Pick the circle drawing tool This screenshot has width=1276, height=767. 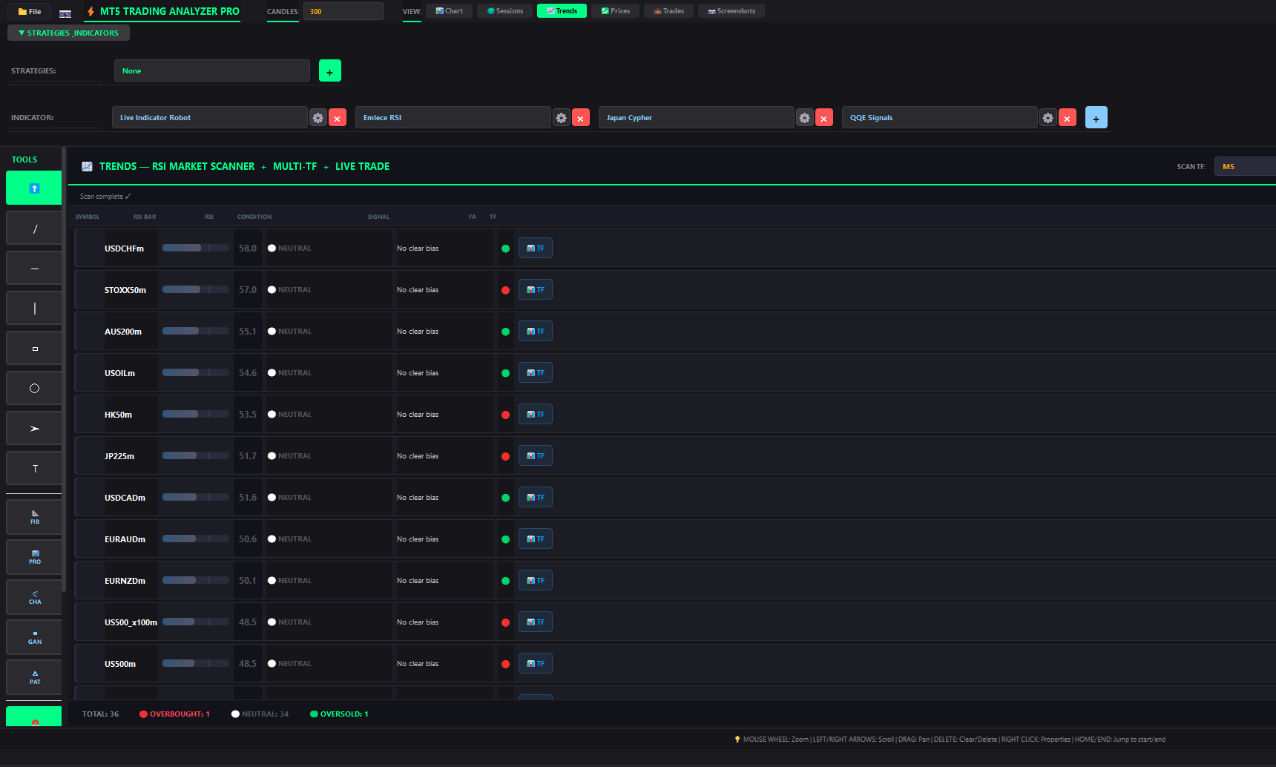(34, 389)
